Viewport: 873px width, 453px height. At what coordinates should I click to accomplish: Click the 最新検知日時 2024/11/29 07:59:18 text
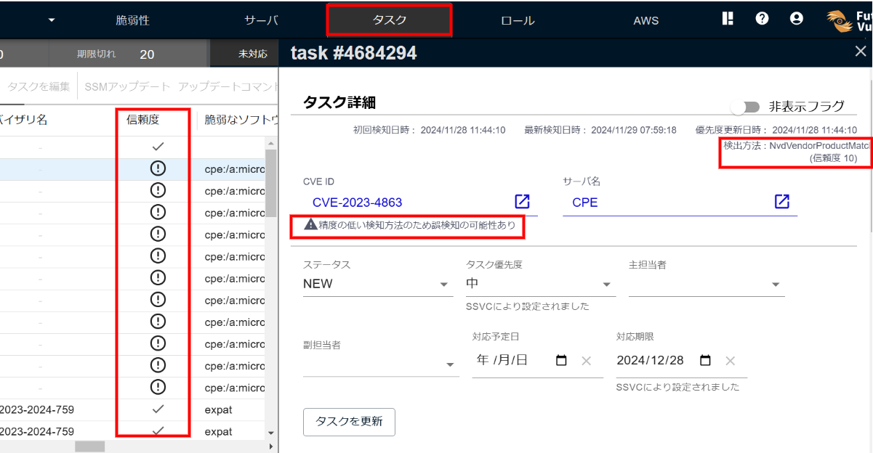point(600,130)
